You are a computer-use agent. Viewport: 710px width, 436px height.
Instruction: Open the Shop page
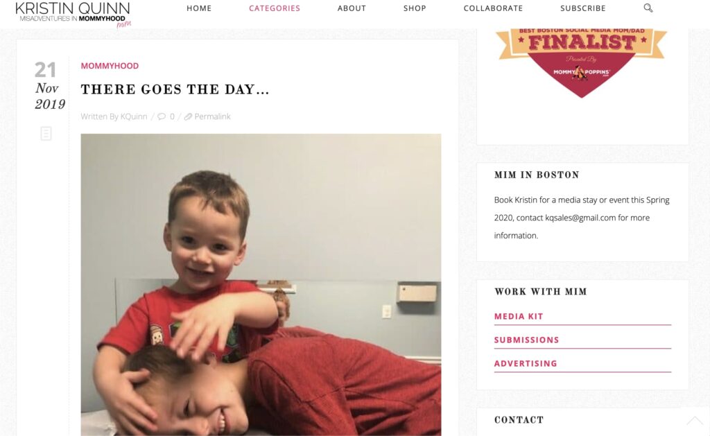[x=415, y=8]
